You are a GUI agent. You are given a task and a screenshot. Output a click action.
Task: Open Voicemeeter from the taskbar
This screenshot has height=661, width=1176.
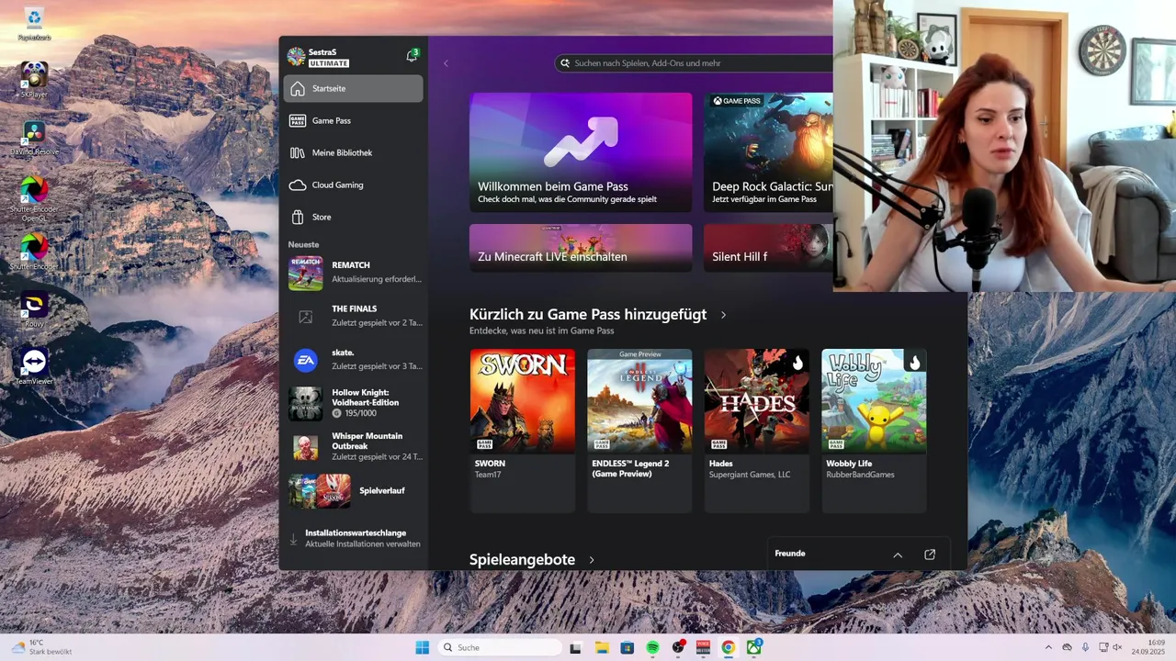(704, 647)
